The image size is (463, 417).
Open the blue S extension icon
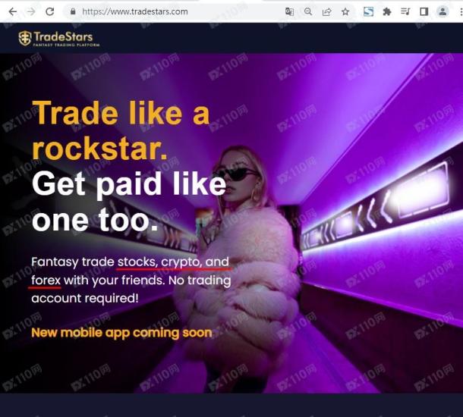[368, 12]
